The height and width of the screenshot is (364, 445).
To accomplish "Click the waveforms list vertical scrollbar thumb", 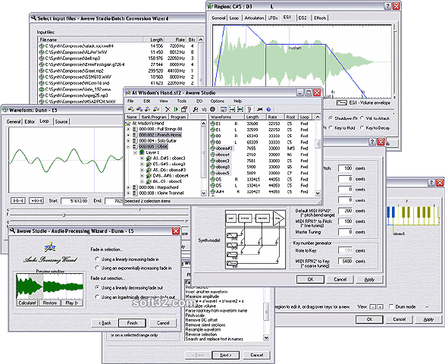I will point(318,143).
